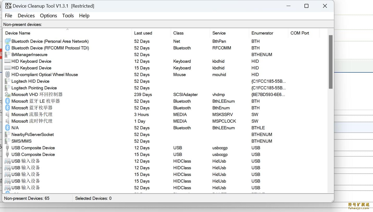373x212 pixels.
Task: Select the Logitech Pointing Device entry
Action: pyautogui.click(x=34, y=88)
